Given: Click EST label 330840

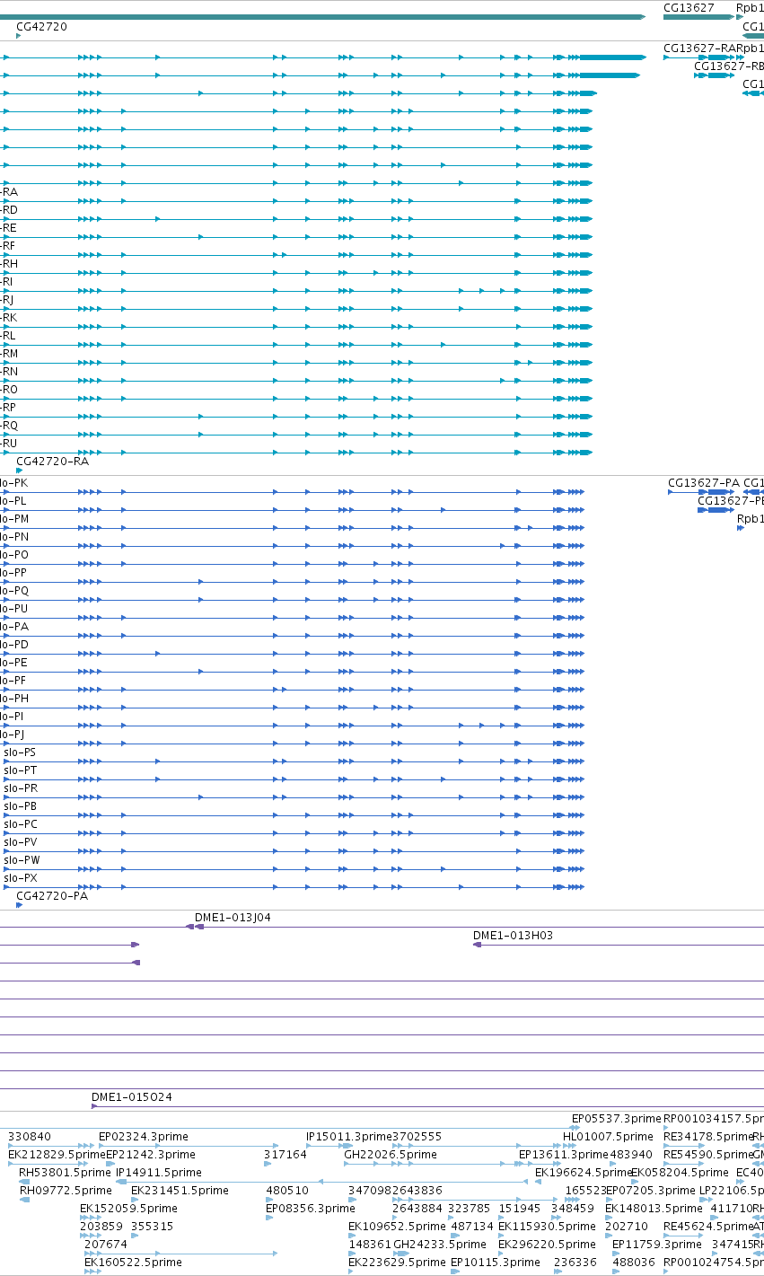Looking at the screenshot, I should [30, 1137].
